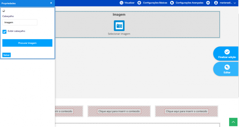Click the Selecionar imagem label
239x127 pixels.
tap(119, 34)
